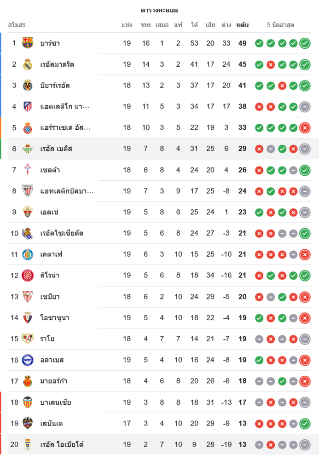
Task: Click the ตารางคะแนน title tab
Action: point(159,10)
